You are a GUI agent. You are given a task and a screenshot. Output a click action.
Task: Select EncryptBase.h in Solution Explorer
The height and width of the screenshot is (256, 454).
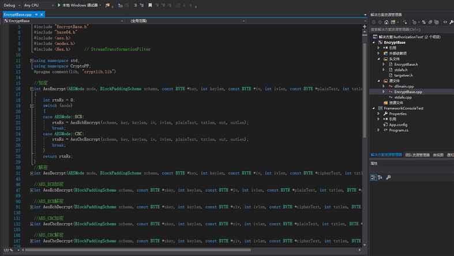[406, 64]
